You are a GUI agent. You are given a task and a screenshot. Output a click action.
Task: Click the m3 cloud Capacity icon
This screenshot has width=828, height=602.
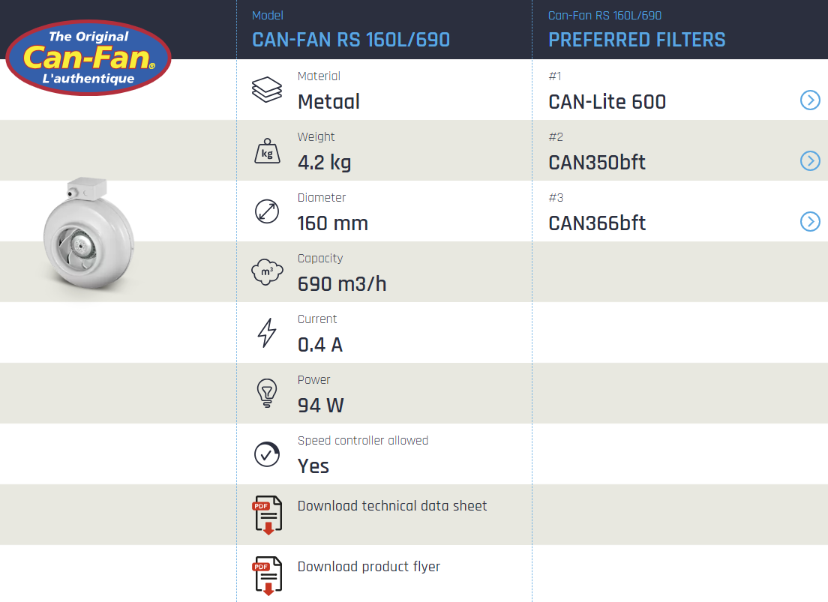coord(267,272)
